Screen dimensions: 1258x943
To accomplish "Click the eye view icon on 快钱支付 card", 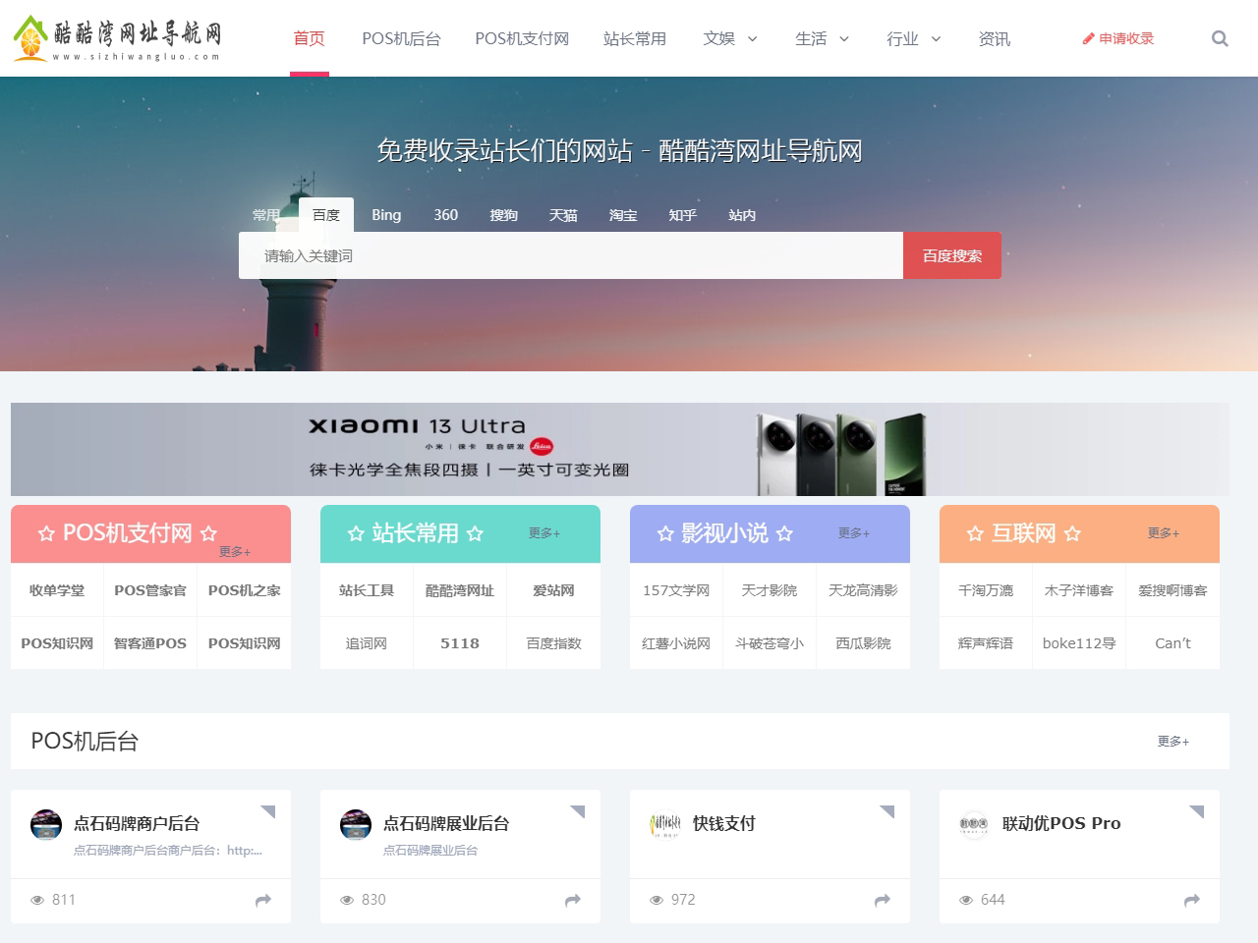I will [656, 900].
